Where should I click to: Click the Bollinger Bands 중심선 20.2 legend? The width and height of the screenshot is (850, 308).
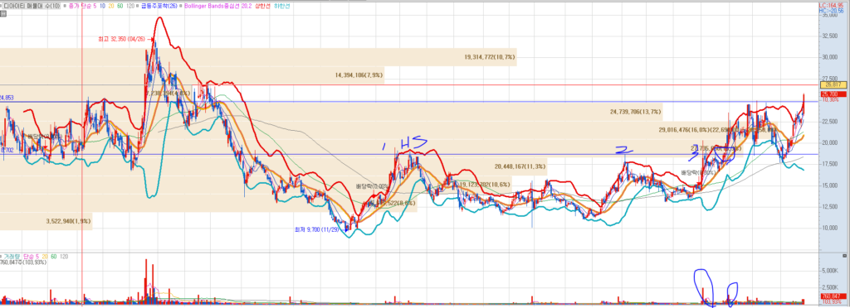(217, 6)
